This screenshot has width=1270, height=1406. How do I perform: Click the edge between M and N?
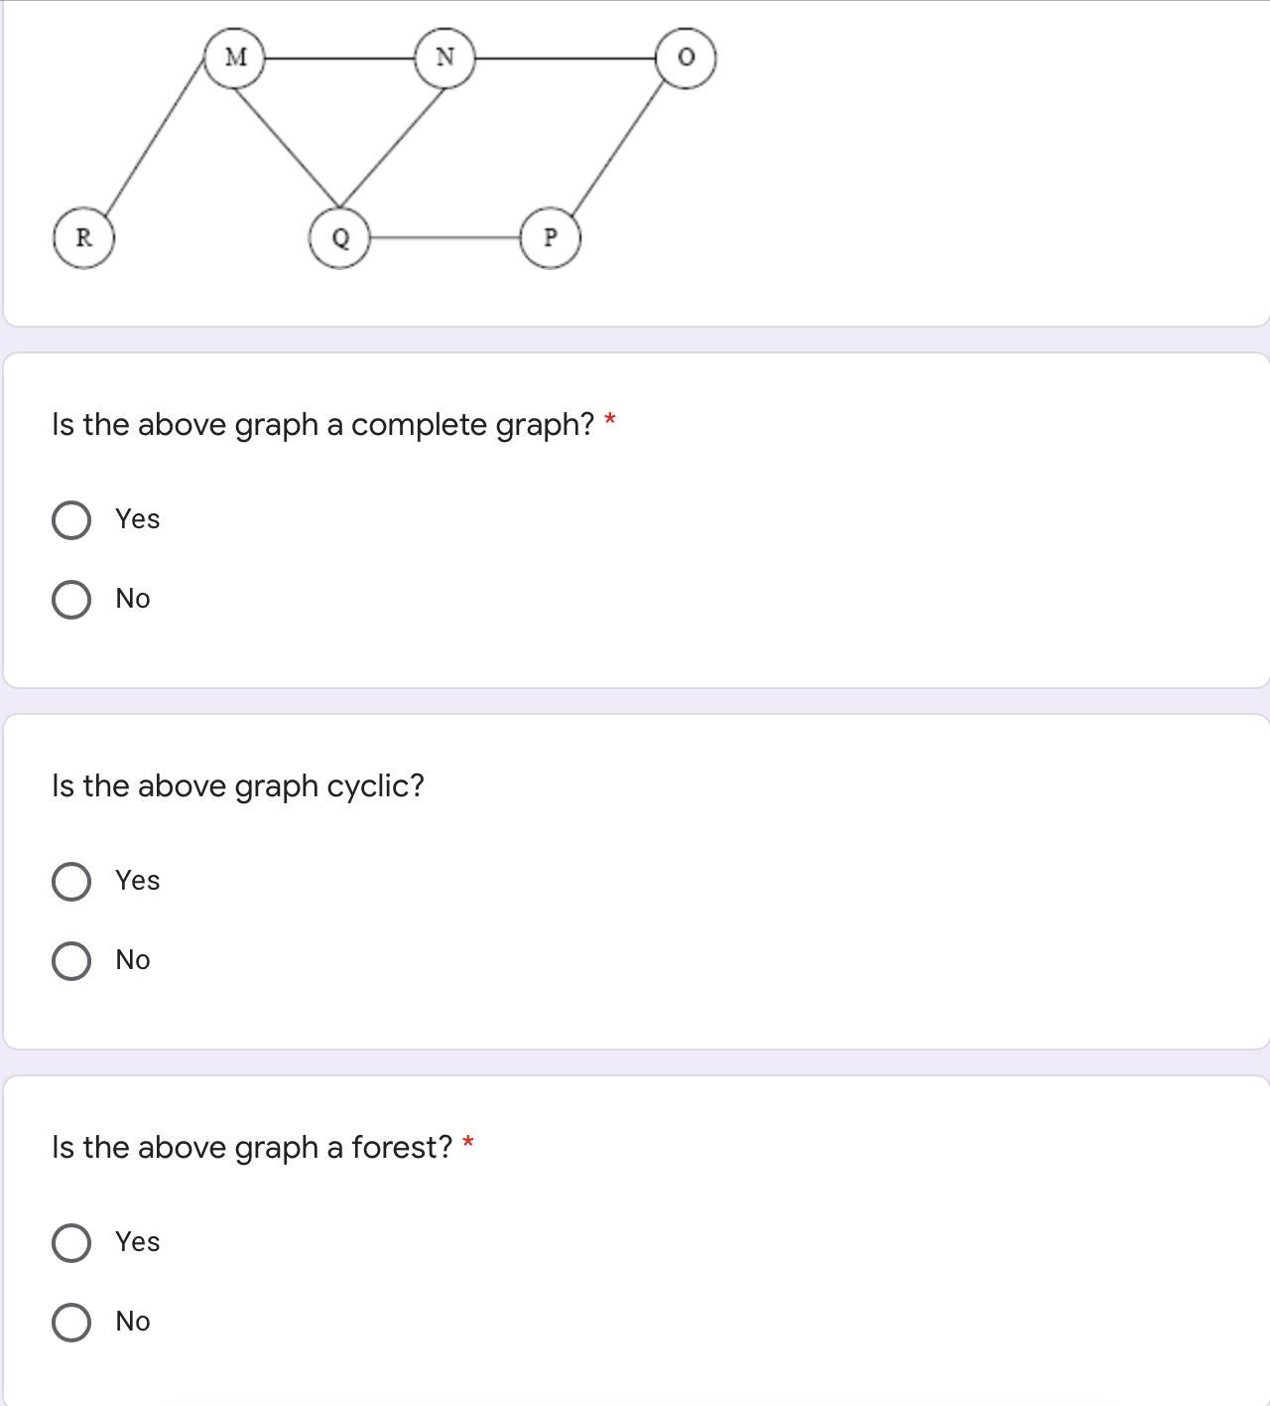click(x=340, y=58)
